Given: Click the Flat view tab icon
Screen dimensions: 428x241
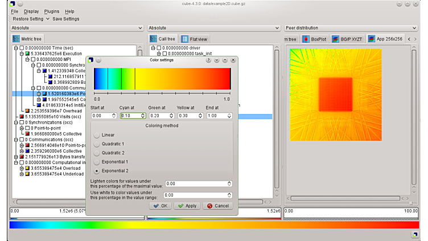Looking at the screenshot, I should [x=185, y=39].
